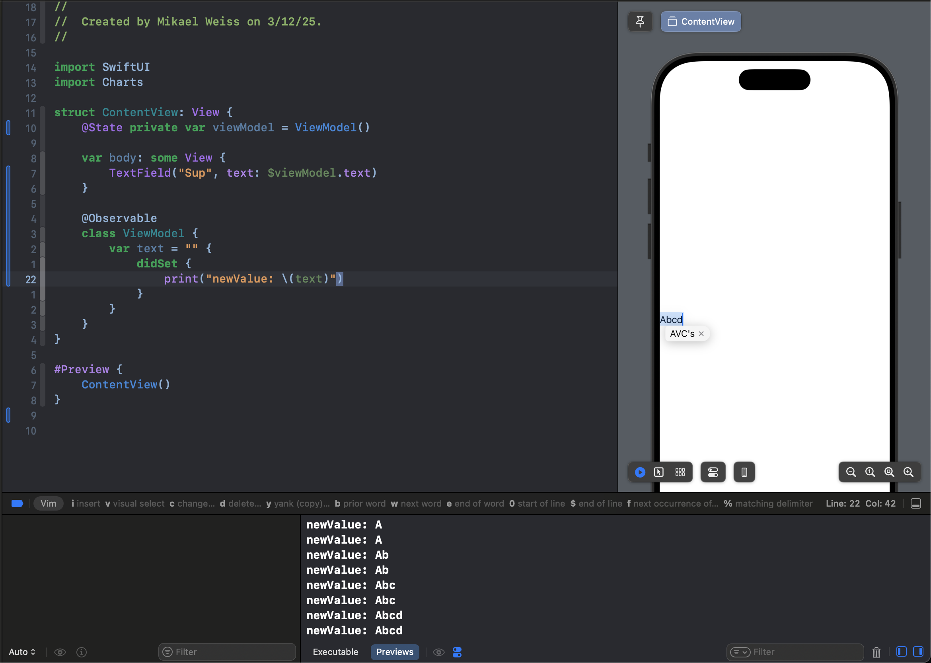Screen dimensions: 931x663
Task: Open the Auto variables scope dropdown
Action: click(x=22, y=652)
